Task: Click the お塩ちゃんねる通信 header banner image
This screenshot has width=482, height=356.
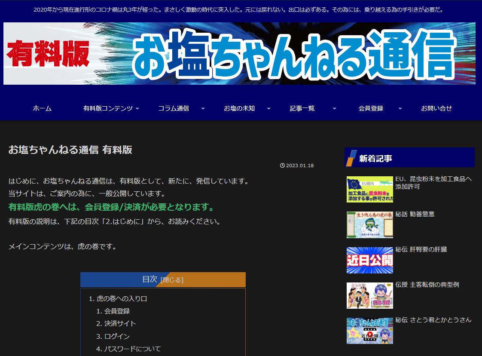Action: (x=239, y=54)
